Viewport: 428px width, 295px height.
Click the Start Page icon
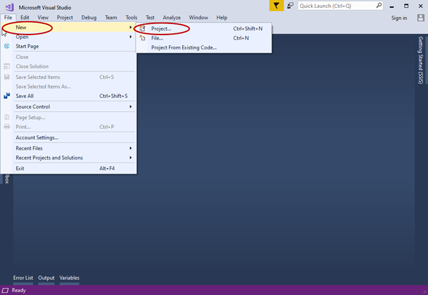coord(7,46)
